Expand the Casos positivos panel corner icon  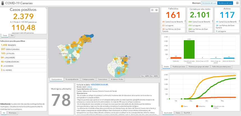point(47,8)
